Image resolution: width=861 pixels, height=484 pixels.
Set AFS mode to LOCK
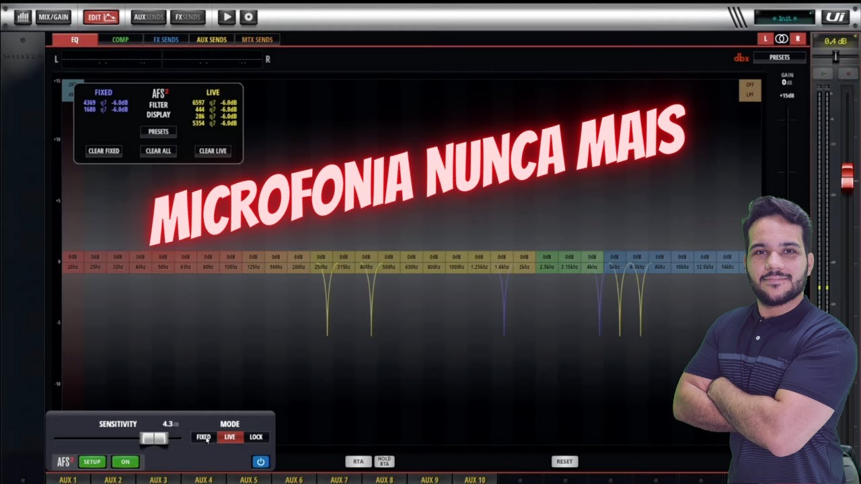click(x=256, y=437)
